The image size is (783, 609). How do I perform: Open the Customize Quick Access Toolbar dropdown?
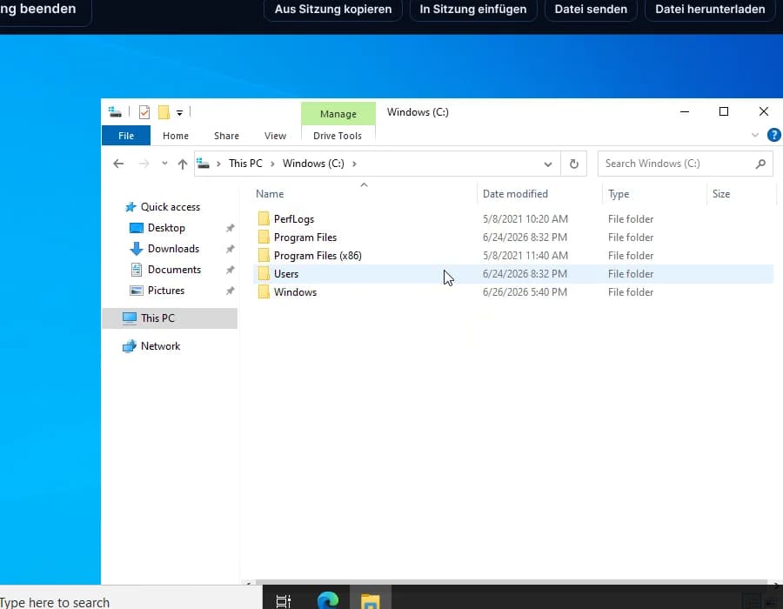(x=179, y=113)
